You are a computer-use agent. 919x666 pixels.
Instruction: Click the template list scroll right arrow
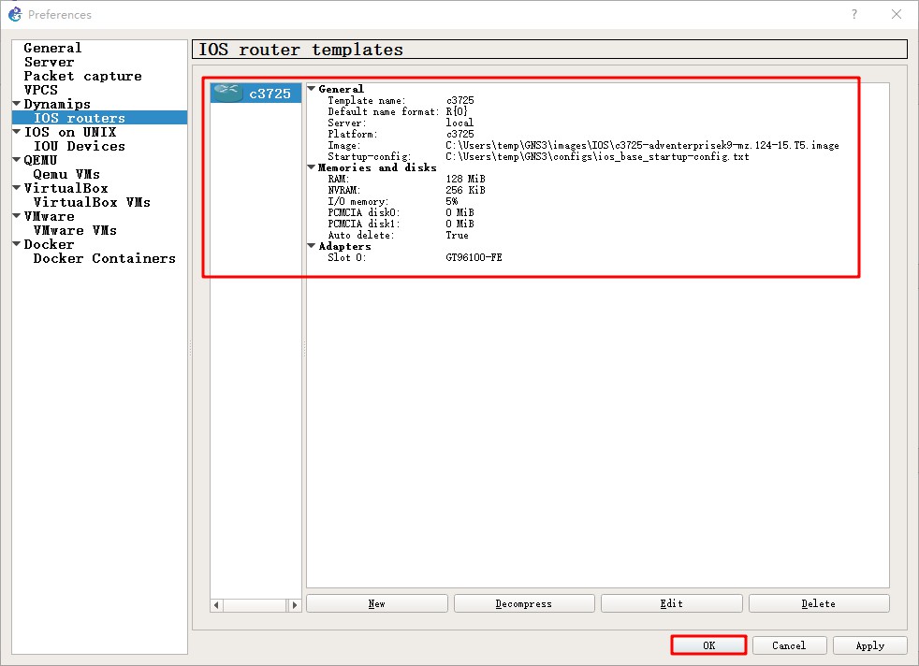click(294, 605)
